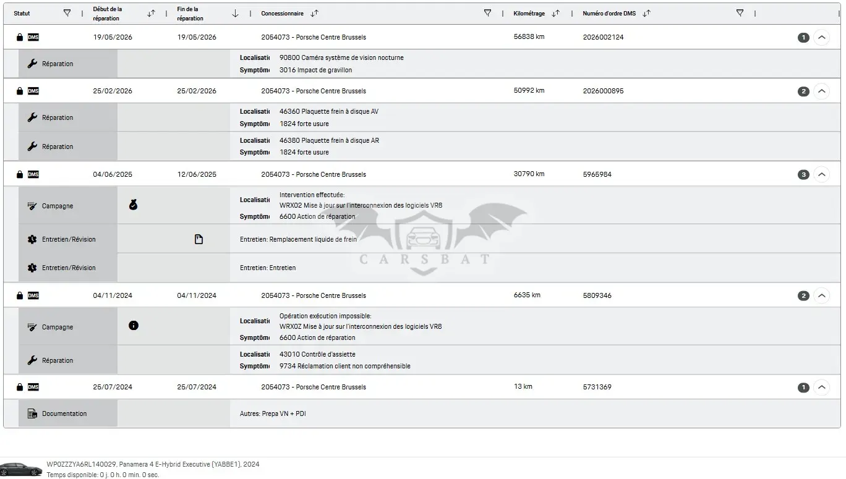Filter the Numéro d'ordre DMS column

pyautogui.click(x=740, y=13)
